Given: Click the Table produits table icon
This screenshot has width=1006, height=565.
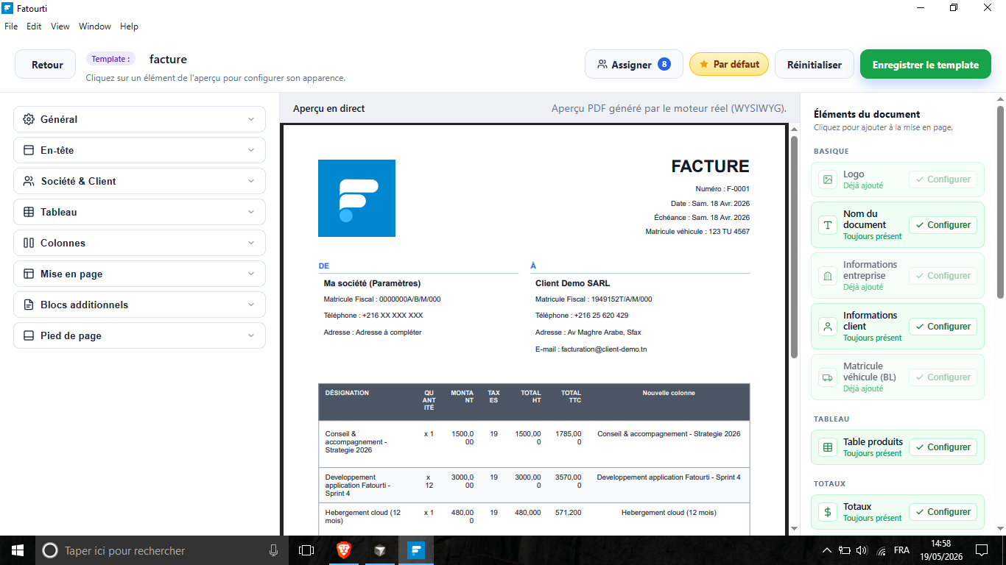Looking at the screenshot, I should pos(828,447).
